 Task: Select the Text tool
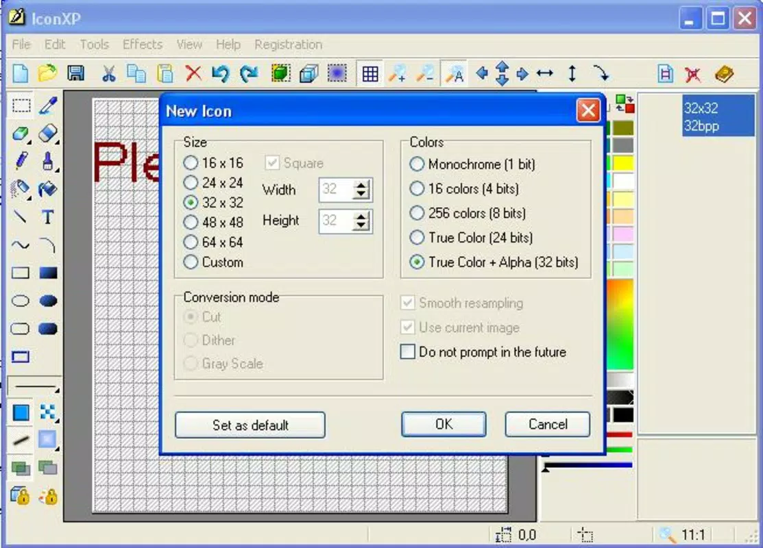pyautogui.click(x=48, y=217)
